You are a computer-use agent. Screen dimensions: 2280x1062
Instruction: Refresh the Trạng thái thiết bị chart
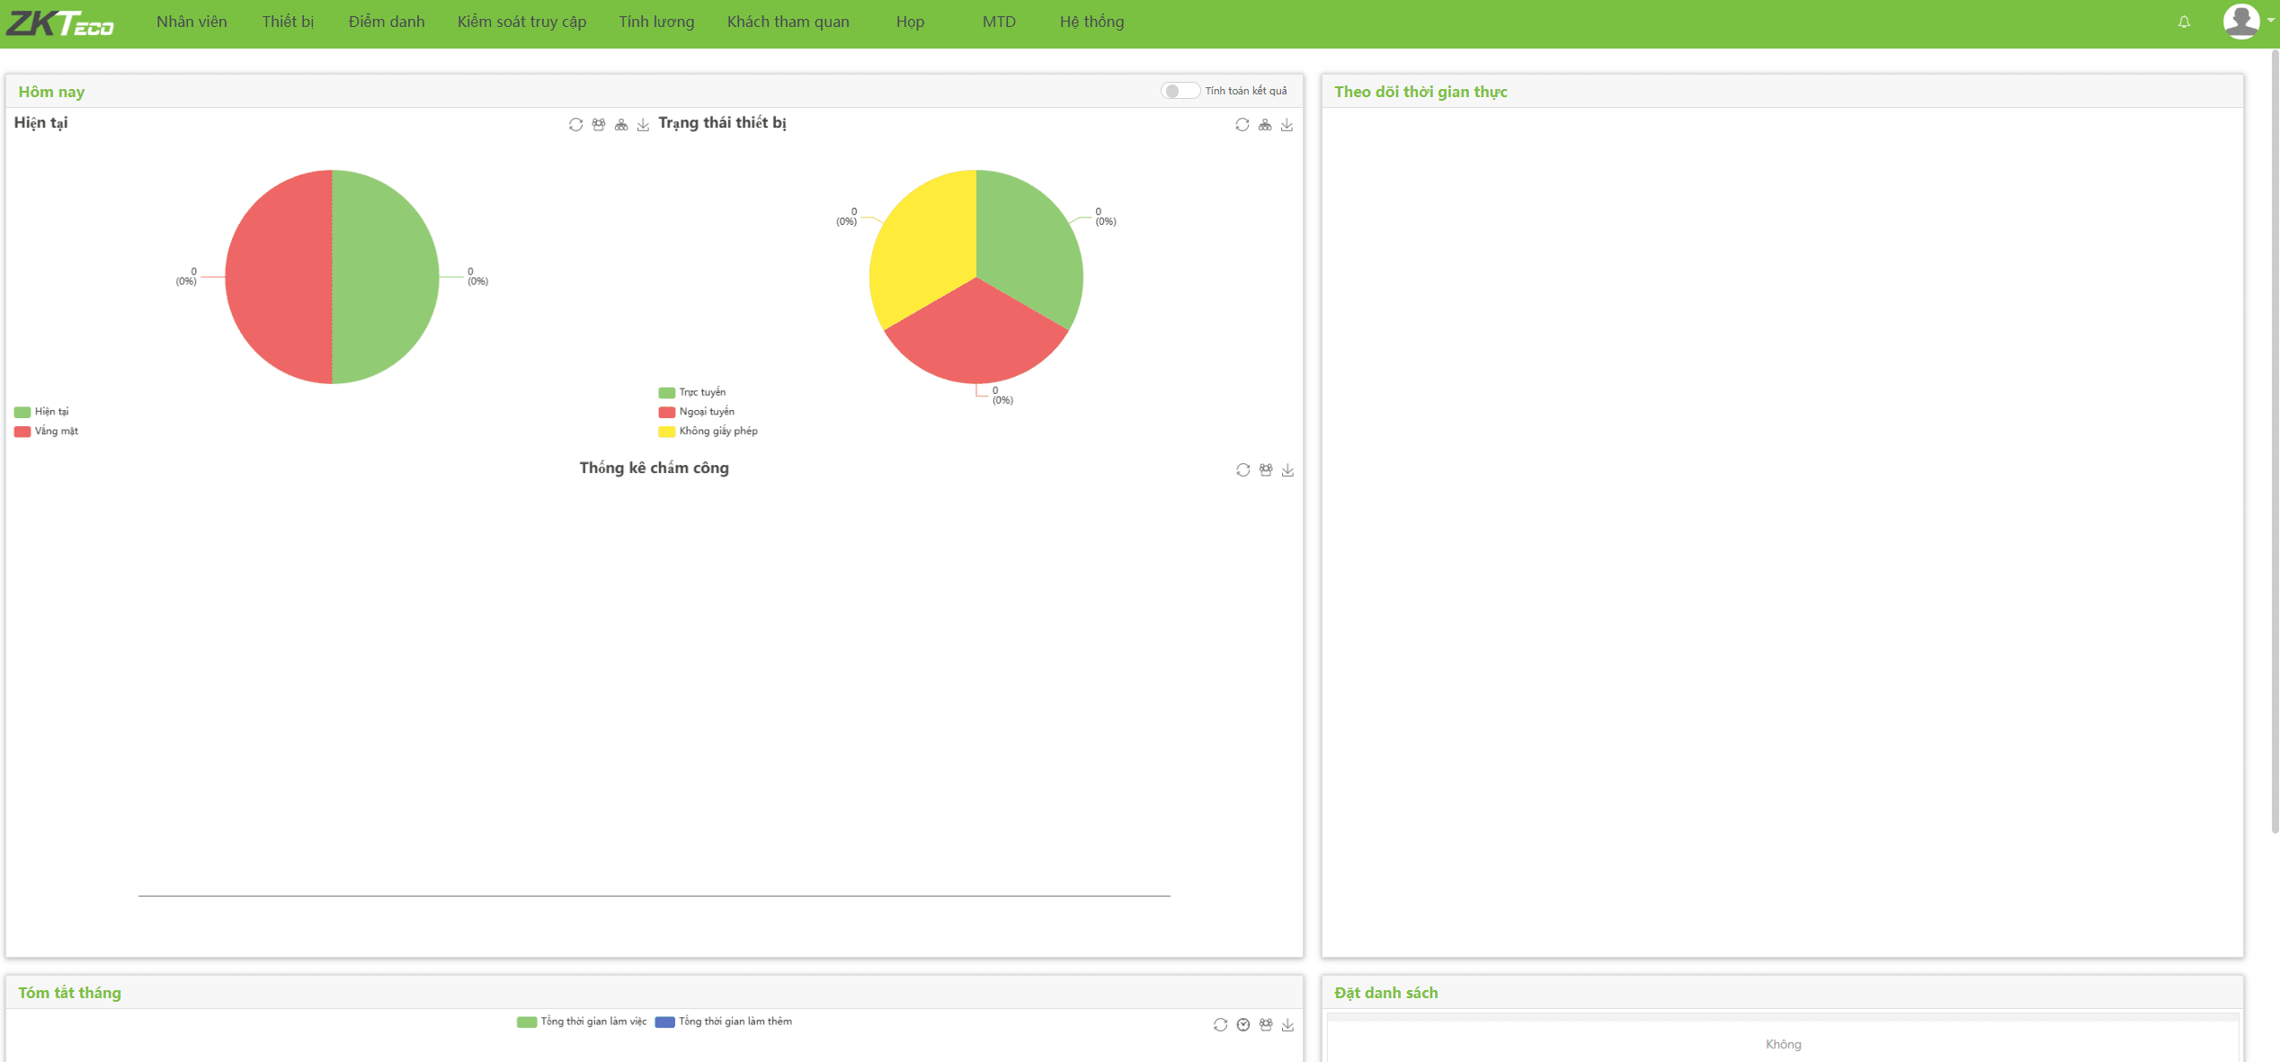pyautogui.click(x=1242, y=125)
